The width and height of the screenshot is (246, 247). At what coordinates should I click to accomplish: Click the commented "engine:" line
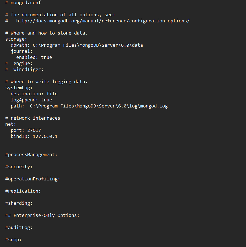click(23, 63)
